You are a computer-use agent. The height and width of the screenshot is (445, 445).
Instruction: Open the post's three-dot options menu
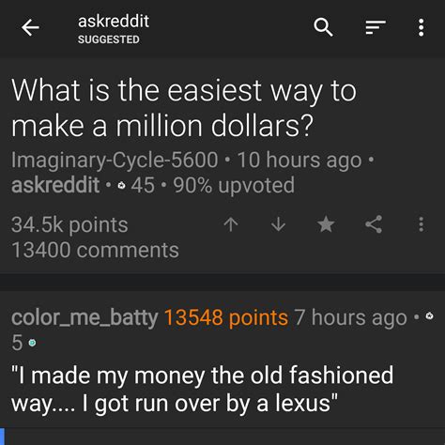click(x=422, y=224)
